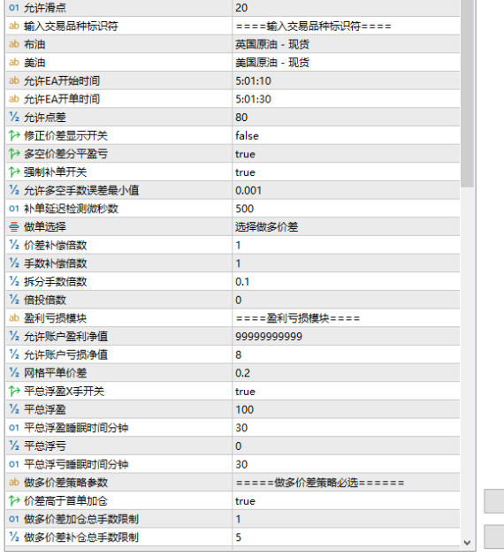Select the 平总浮亏睡眠时间分钟 parameter name
The width and height of the screenshot is (504, 556).
point(76,464)
